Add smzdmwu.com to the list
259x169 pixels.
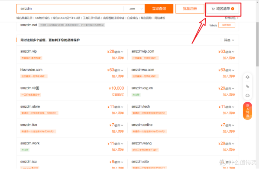click(x=229, y=76)
